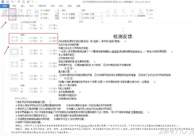
Task: Switch to the 审阅 (Review) tab
Action: [70, 6]
